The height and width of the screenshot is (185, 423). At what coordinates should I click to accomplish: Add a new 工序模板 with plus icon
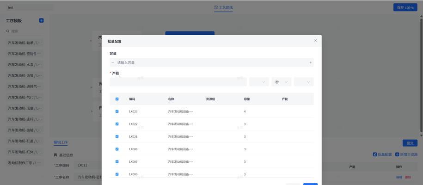pos(41,20)
